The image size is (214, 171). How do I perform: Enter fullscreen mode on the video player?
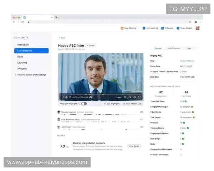[139, 97]
